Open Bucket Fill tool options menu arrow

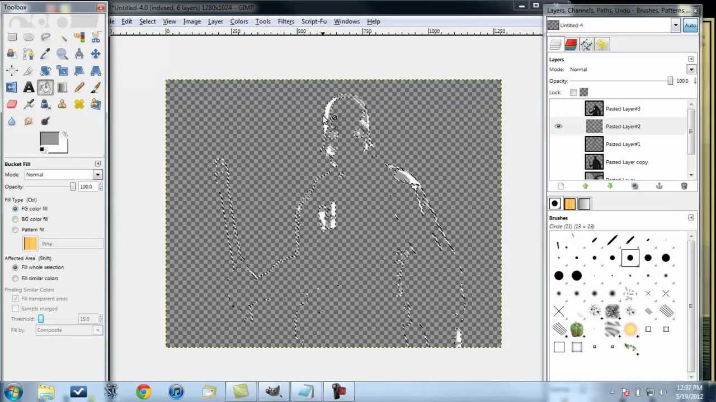coord(98,164)
